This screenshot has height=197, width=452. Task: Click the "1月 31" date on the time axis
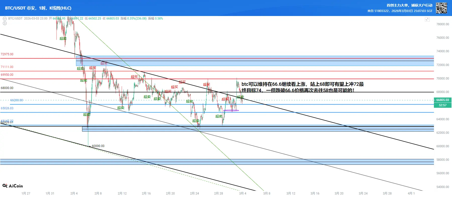click(50, 193)
